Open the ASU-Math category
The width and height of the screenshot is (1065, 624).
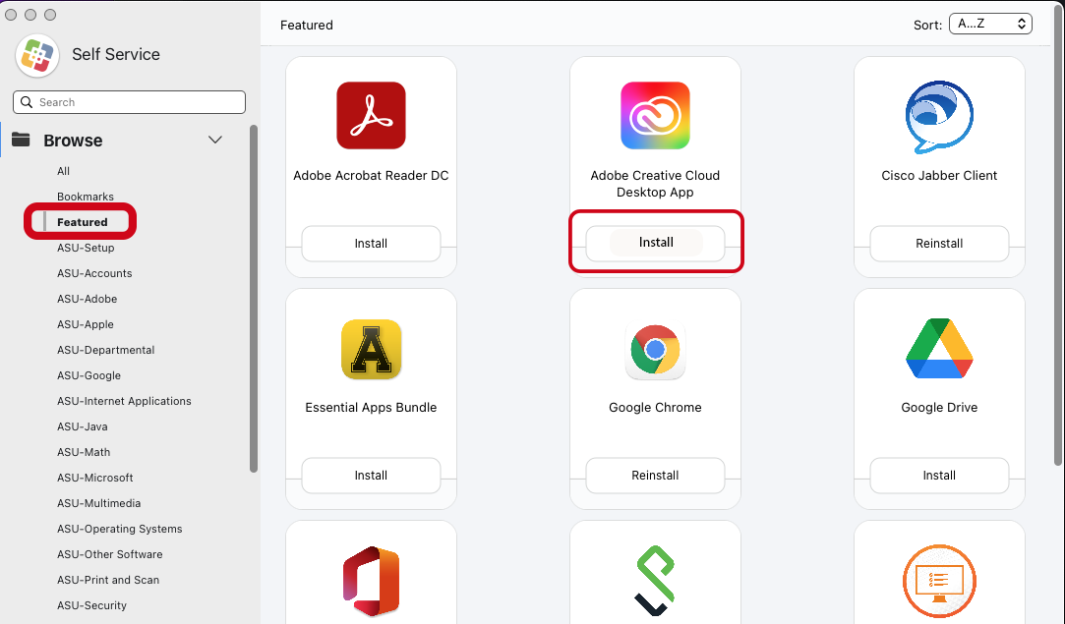point(84,452)
